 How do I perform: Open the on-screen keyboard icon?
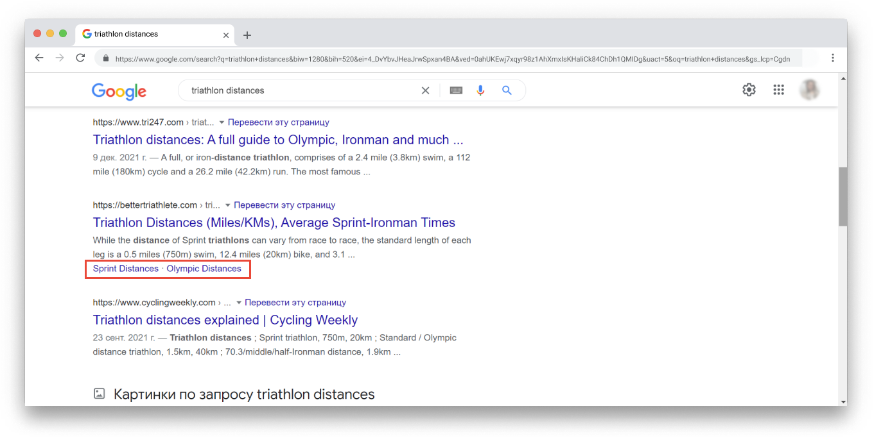456,90
